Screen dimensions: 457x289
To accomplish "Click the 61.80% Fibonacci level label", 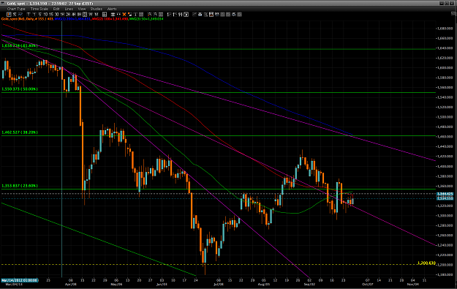I will coord(20,46).
